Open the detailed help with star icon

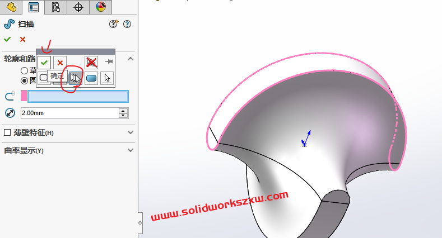click(x=114, y=24)
